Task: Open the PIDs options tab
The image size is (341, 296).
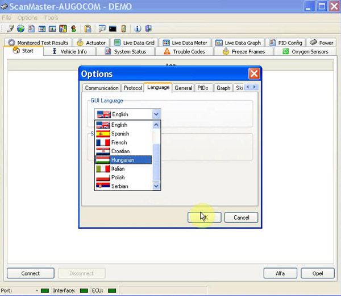Action: [203, 88]
